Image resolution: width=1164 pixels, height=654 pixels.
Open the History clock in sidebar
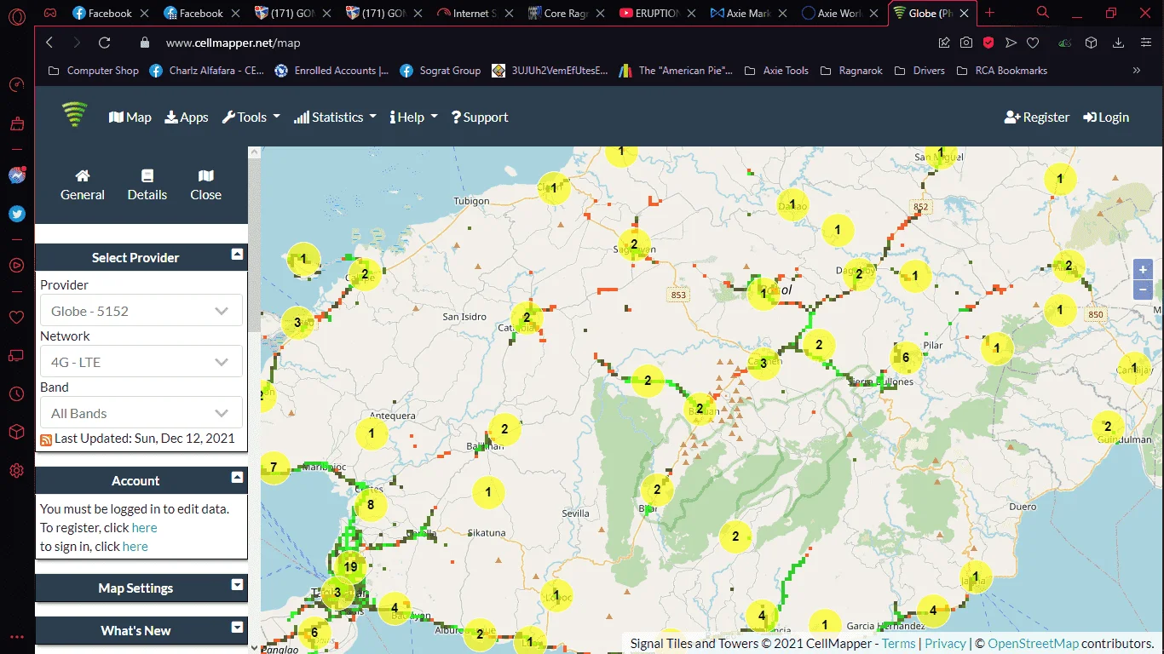click(x=16, y=393)
